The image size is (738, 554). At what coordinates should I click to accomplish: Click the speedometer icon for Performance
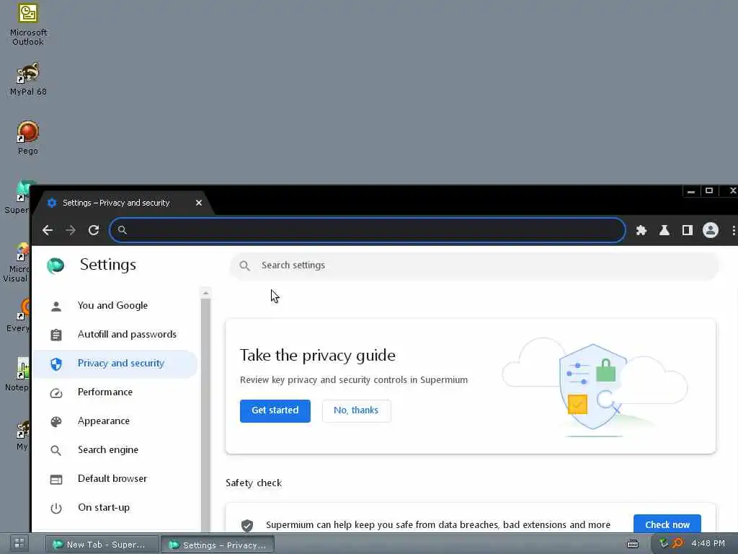[56, 393]
